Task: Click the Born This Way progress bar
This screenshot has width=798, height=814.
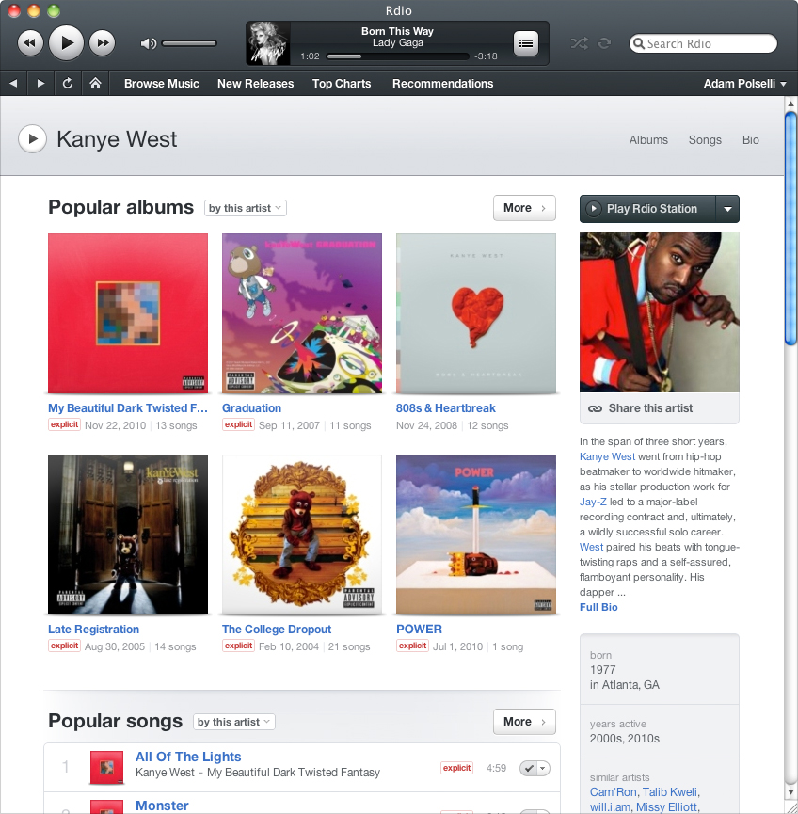Action: click(x=397, y=56)
